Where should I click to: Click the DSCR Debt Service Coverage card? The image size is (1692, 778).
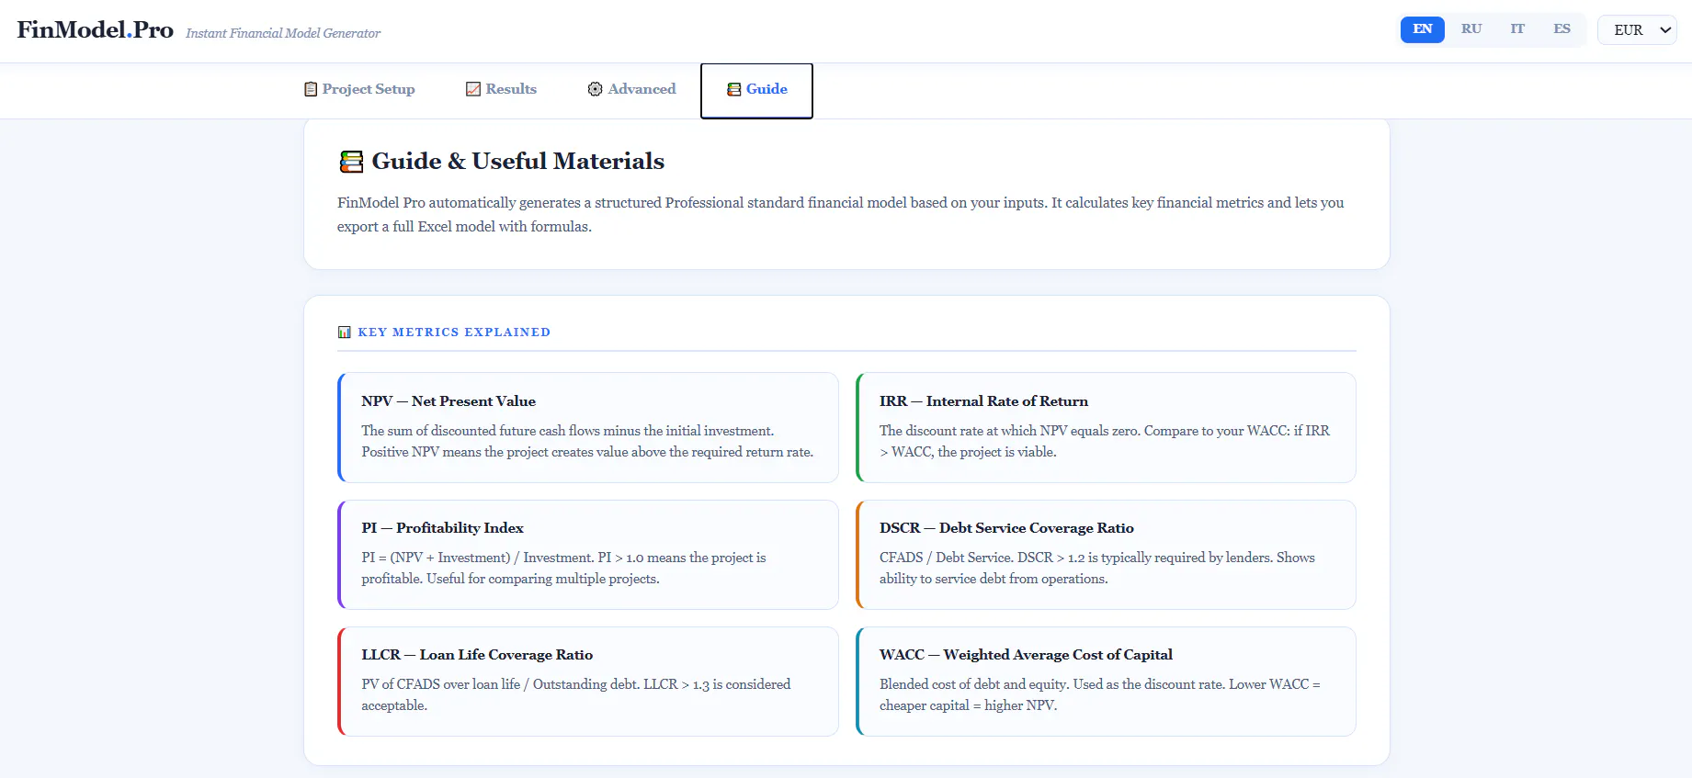tap(1106, 555)
